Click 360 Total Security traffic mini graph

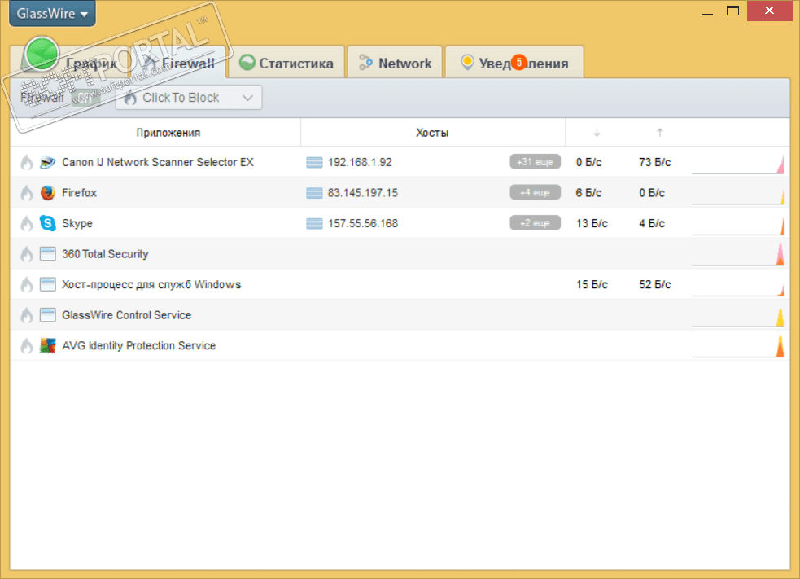(x=738, y=255)
